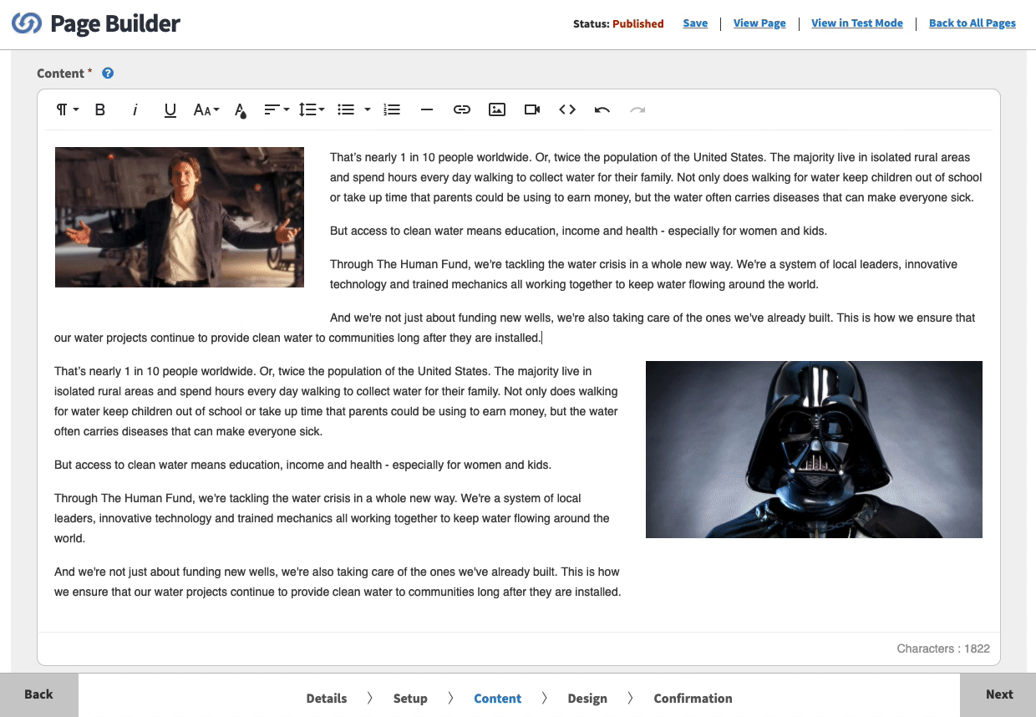Open the View Page link

(759, 23)
